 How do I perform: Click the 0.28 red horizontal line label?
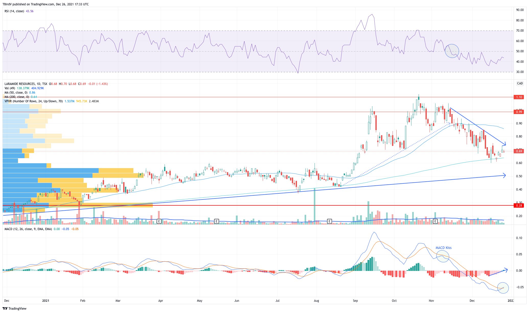pos(519,205)
